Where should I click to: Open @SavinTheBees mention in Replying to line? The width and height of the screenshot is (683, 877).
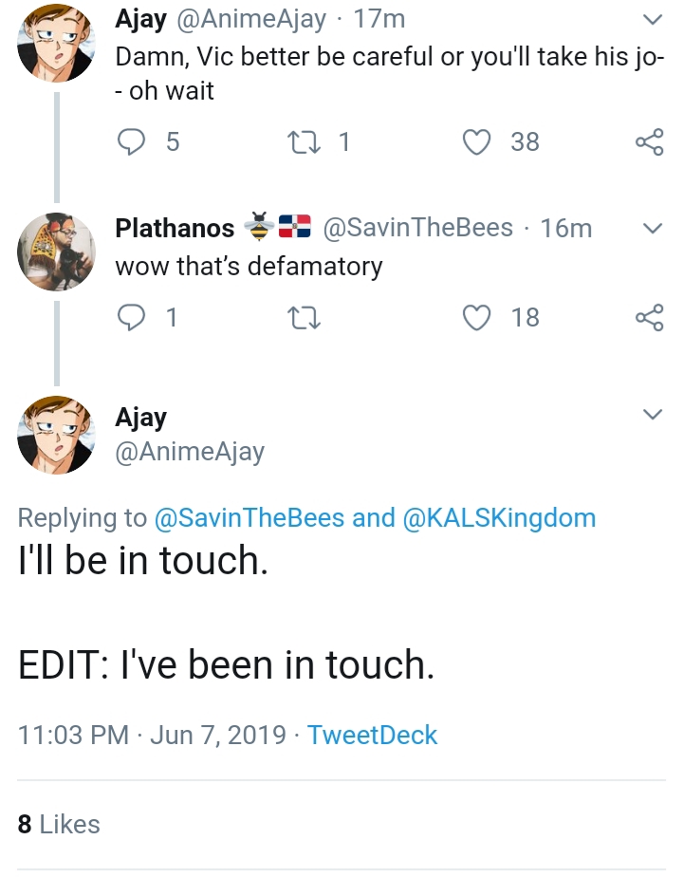[x=249, y=517]
